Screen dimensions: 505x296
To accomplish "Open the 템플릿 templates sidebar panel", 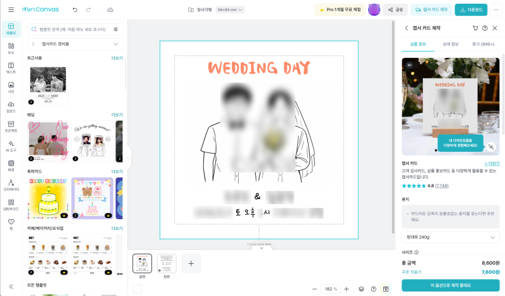I will (x=11, y=29).
